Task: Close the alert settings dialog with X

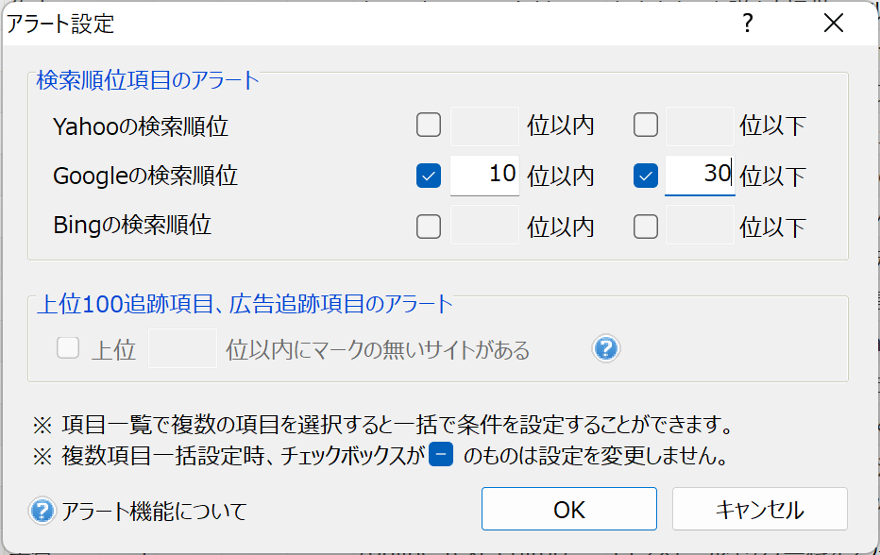Action: tap(834, 23)
